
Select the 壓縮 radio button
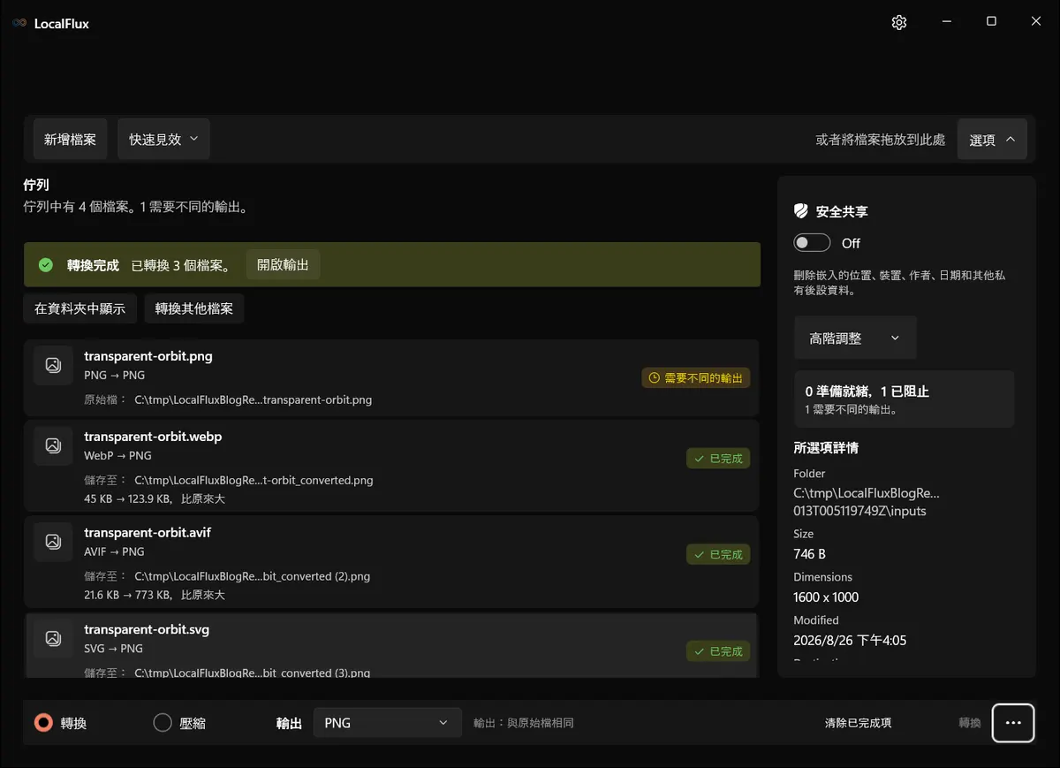pos(163,723)
